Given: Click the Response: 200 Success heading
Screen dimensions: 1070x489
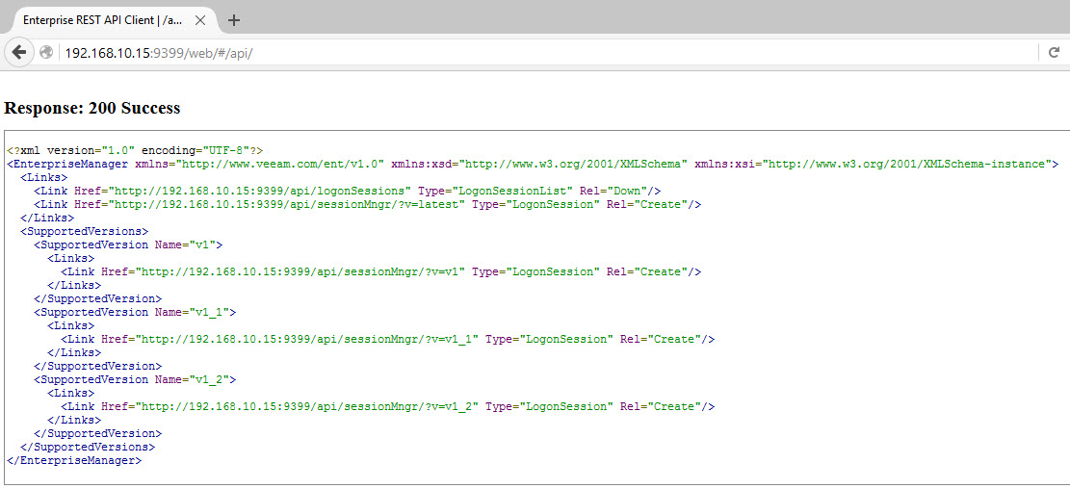Looking at the screenshot, I should tap(92, 108).
